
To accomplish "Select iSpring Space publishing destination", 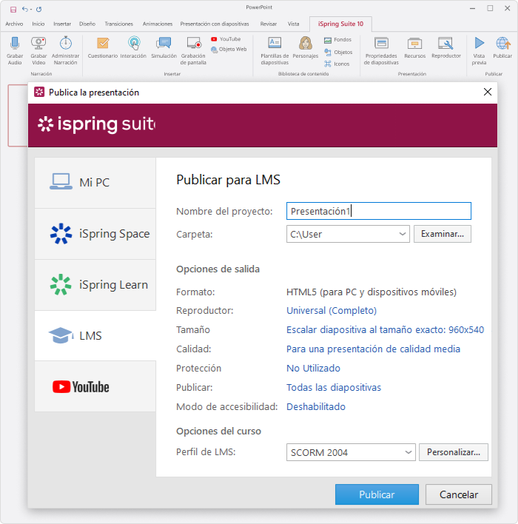I will (x=95, y=234).
